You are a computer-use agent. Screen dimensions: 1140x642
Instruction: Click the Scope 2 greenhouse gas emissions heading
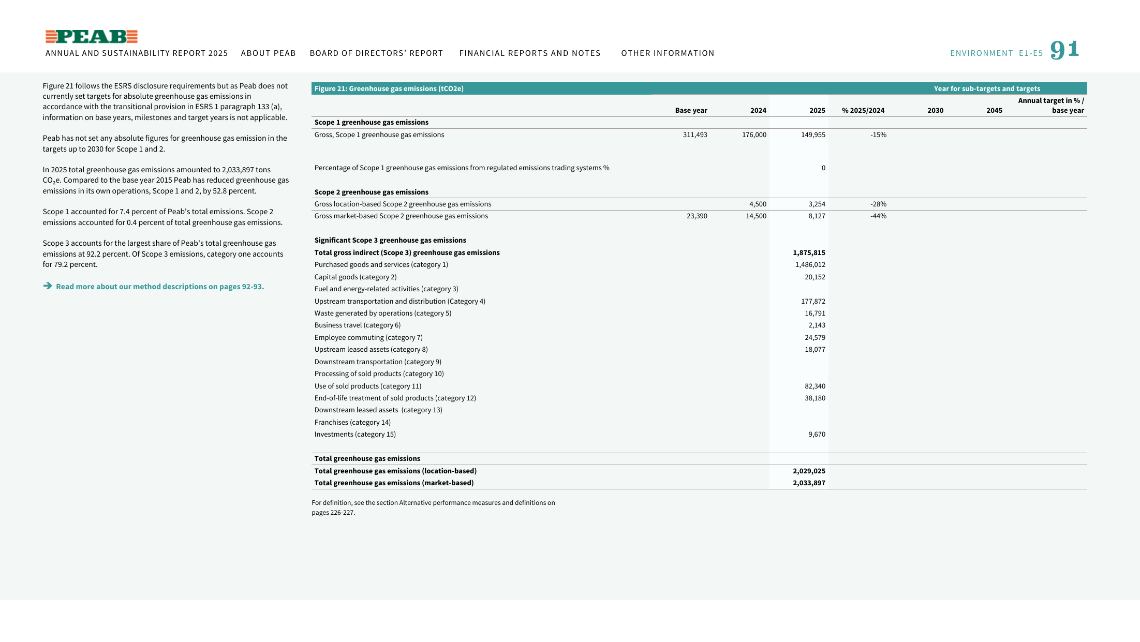coord(372,192)
